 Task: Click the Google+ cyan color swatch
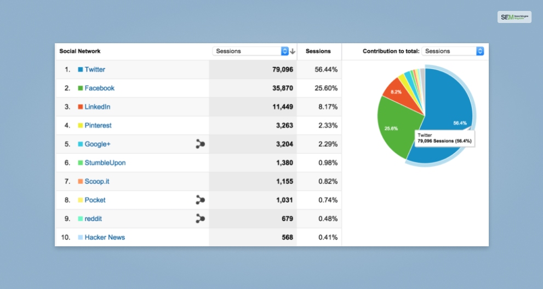pos(81,144)
